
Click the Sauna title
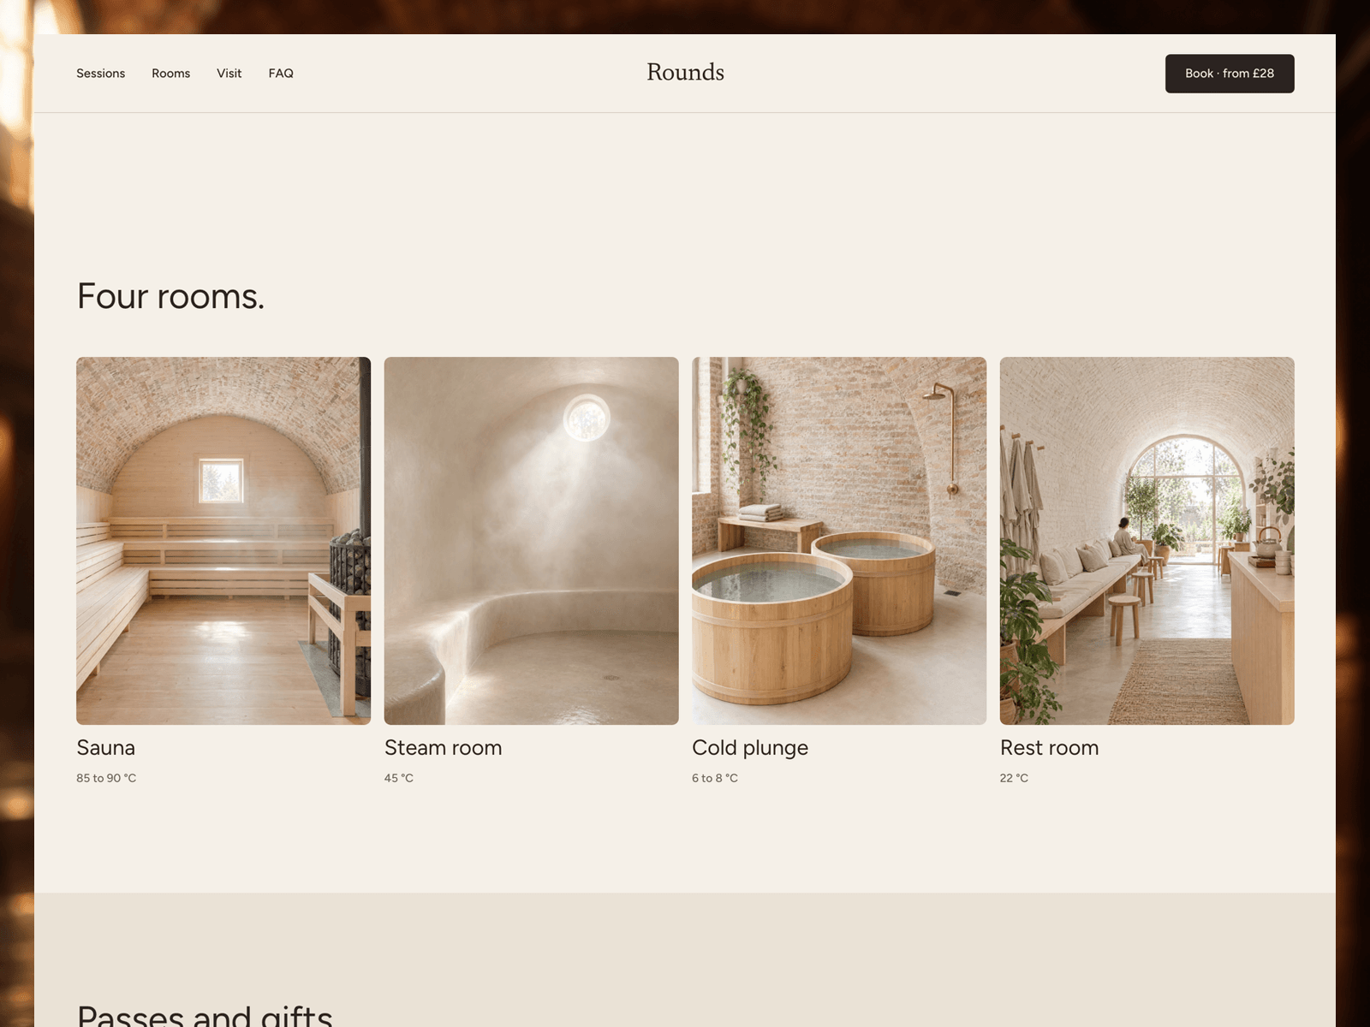(105, 748)
